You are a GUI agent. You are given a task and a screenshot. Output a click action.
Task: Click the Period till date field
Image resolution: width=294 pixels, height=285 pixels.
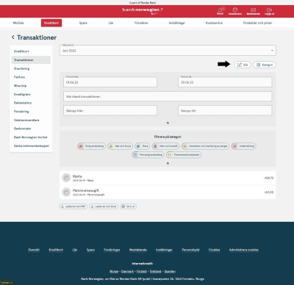(225, 82)
